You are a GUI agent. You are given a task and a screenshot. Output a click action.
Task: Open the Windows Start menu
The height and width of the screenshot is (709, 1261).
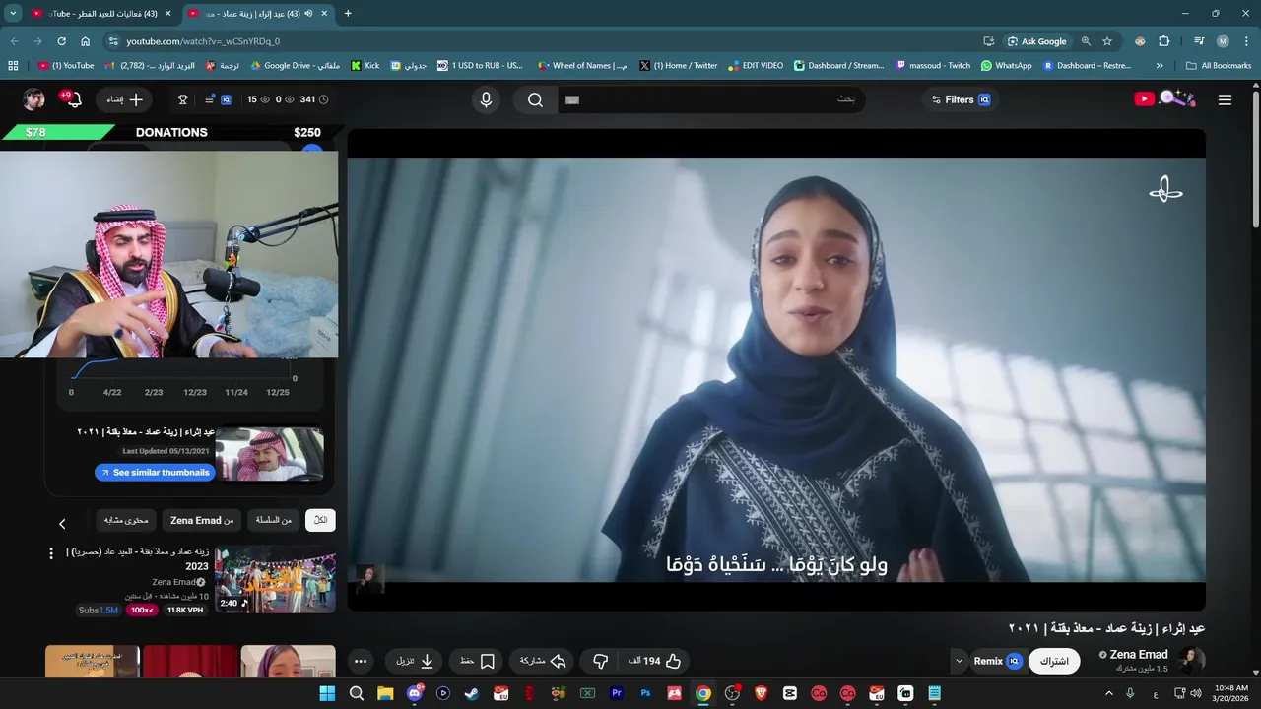[x=327, y=693]
